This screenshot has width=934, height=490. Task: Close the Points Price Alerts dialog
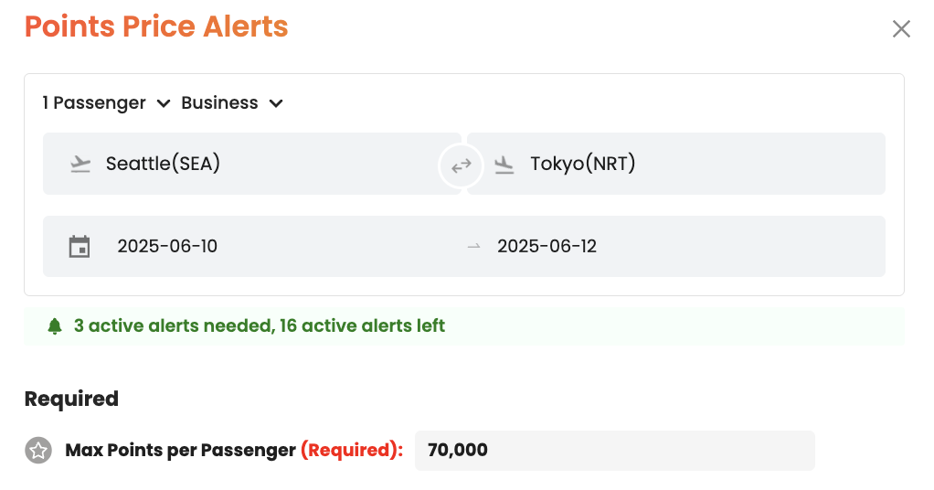click(x=901, y=29)
